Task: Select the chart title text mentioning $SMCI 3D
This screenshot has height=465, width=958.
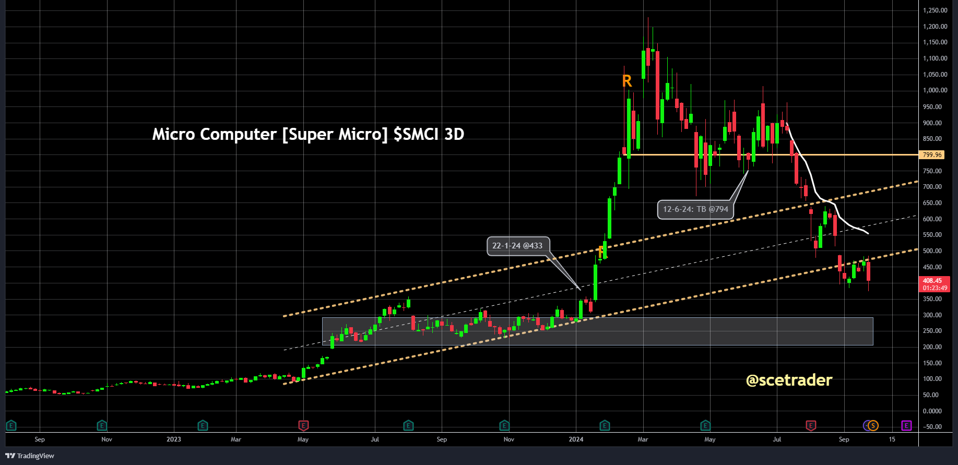Action: pos(308,134)
